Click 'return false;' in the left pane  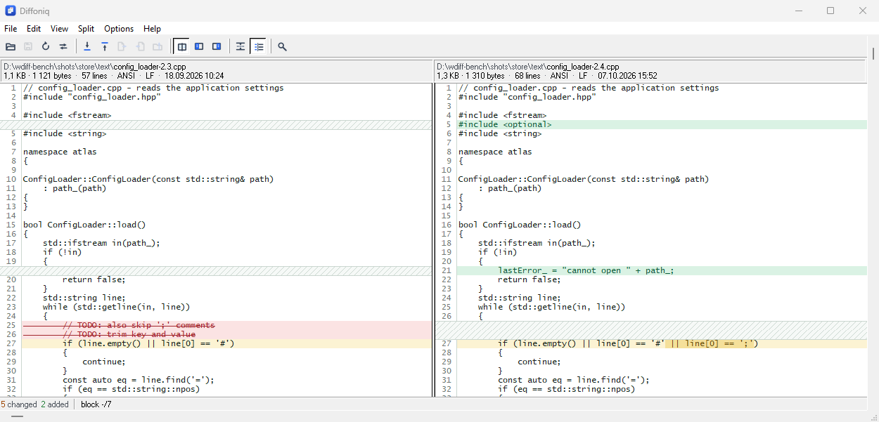coord(94,279)
